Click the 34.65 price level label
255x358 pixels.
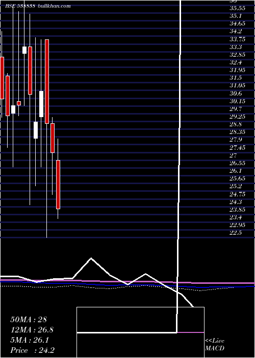(238, 24)
